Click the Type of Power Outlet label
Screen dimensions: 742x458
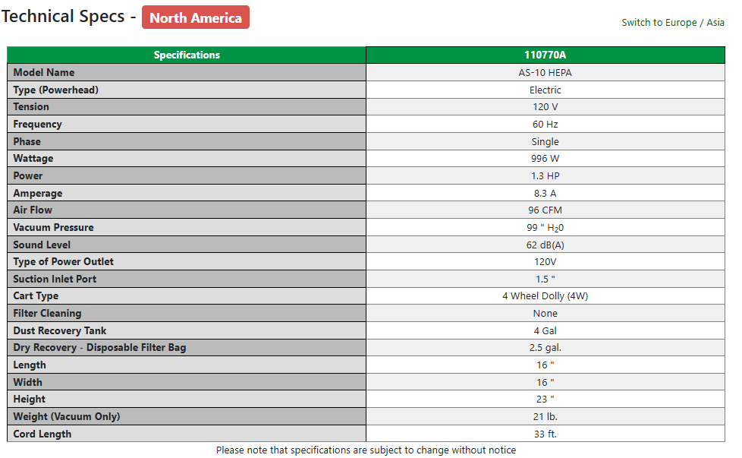tap(64, 261)
